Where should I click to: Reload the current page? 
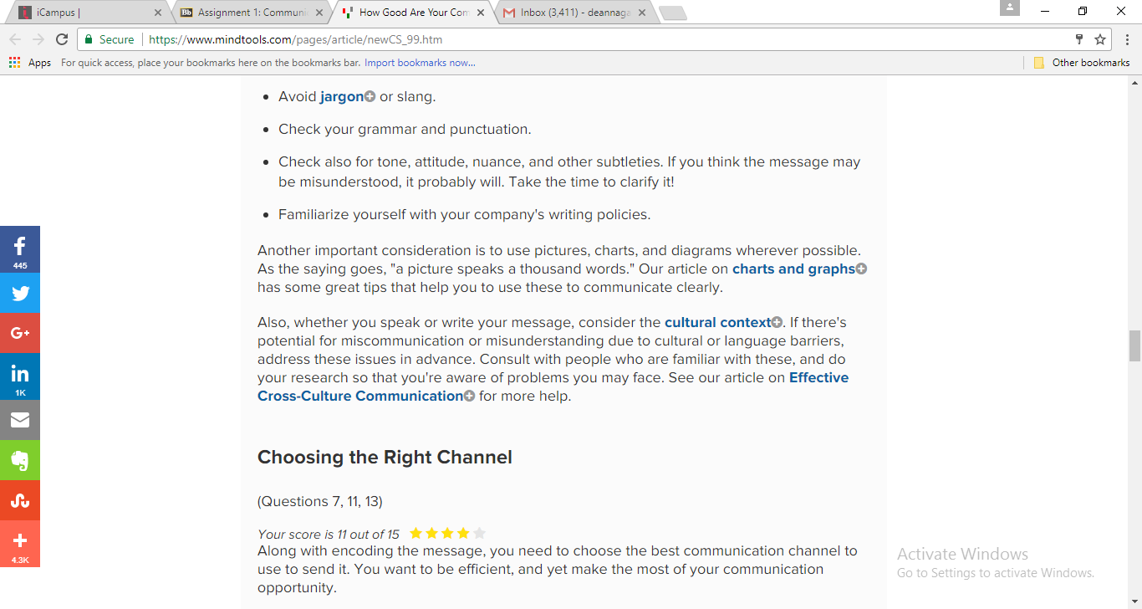tap(61, 39)
